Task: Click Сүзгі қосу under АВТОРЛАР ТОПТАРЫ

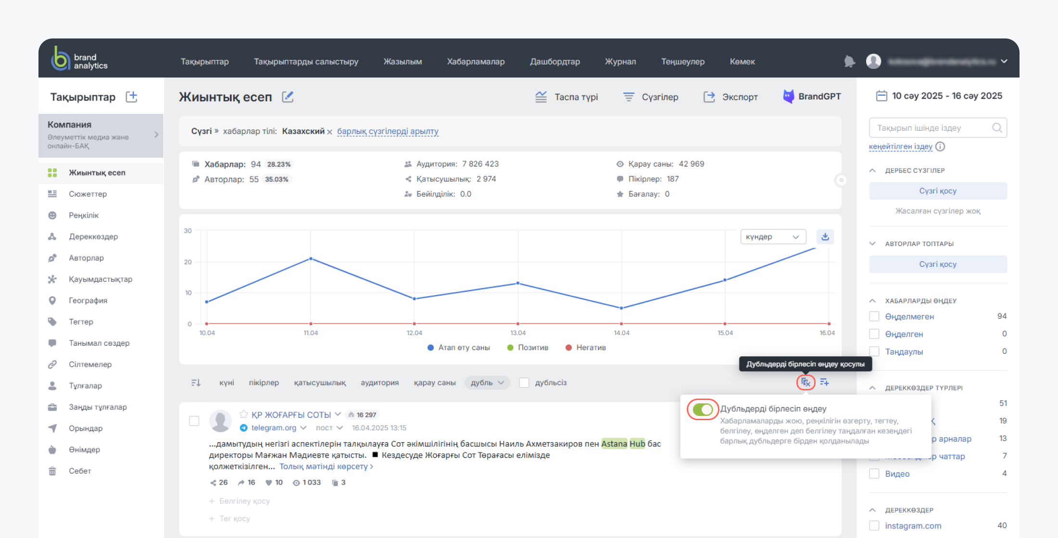Action: click(938, 264)
